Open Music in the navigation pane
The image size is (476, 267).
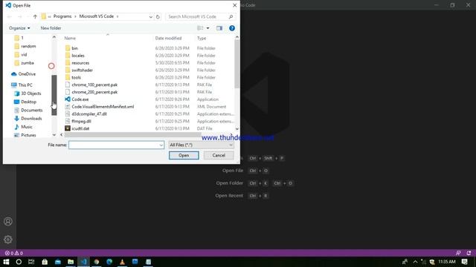23,127
